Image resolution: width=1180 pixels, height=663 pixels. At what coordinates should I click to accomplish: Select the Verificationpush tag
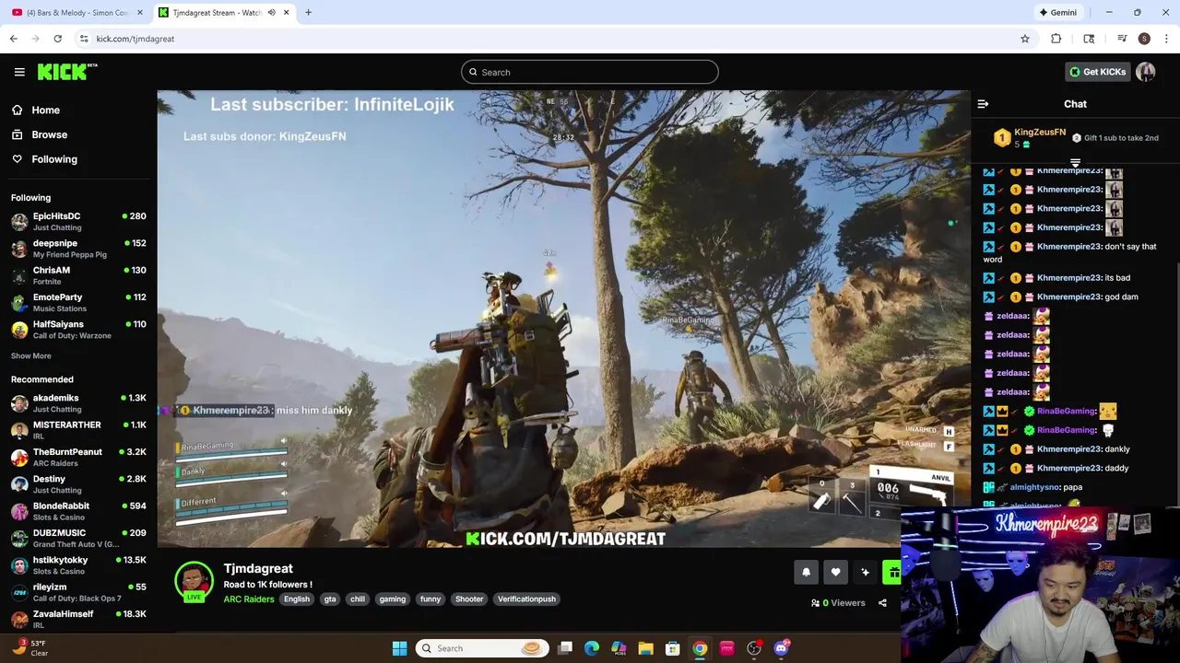(x=526, y=599)
